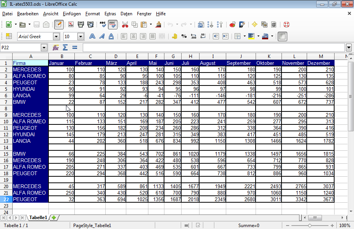This screenshot has width=354, height=229.
Task: Copy the selected cells
Action: pos(135,24)
